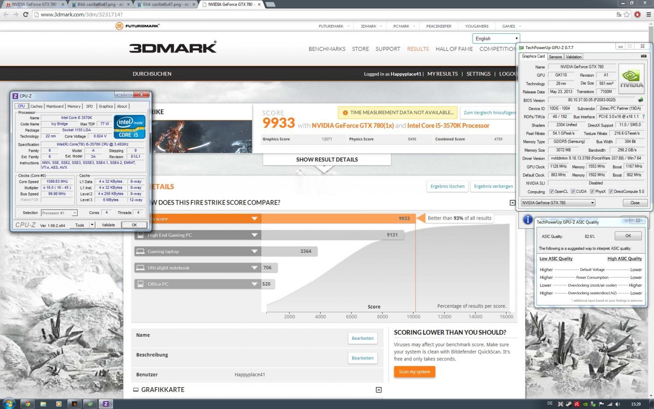Expand the orange score bar arrow
The width and height of the screenshot is (654, 409).
(x=254, y=218)
